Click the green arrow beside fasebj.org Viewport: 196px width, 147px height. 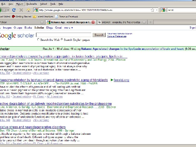point(112,80)
